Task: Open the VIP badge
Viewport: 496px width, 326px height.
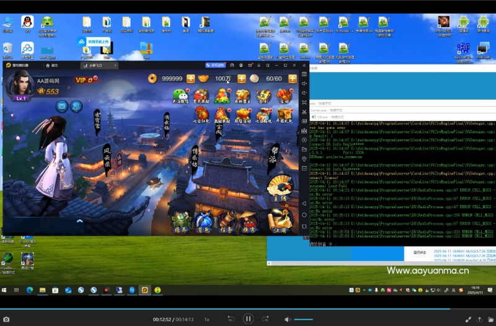Action: (86, 80)
